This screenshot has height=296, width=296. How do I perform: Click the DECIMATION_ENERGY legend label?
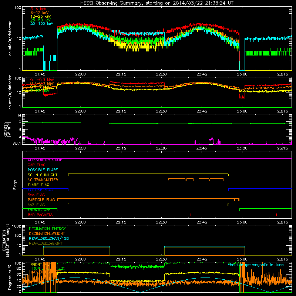[x=47, y=229]
